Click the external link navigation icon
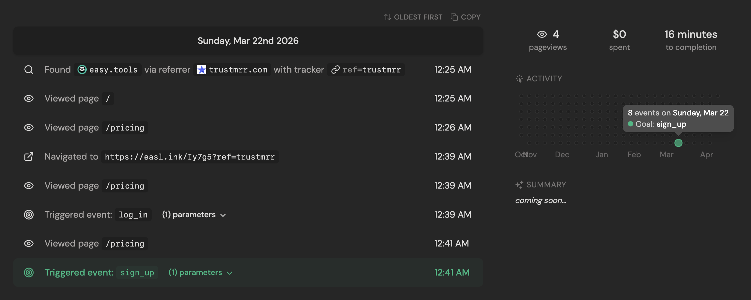This screenshot has height=300, width=751. click(x=29, y=157)
